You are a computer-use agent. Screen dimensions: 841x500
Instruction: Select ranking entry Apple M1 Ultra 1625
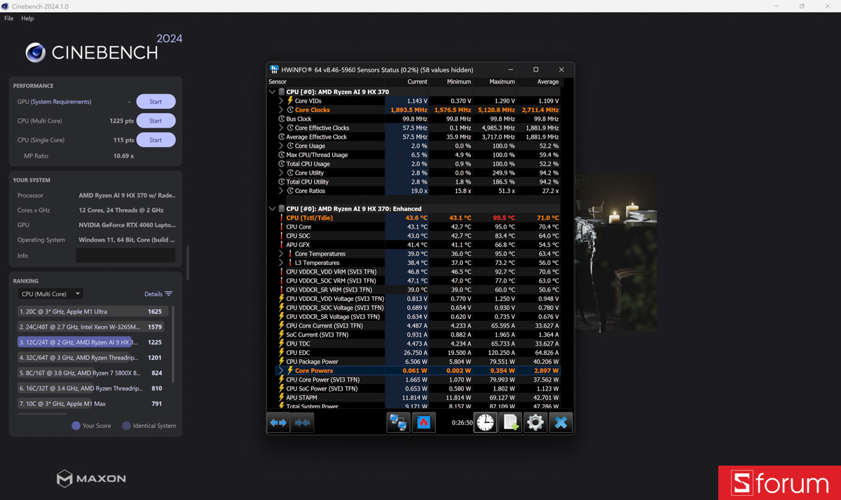click(x=93, y=311)
